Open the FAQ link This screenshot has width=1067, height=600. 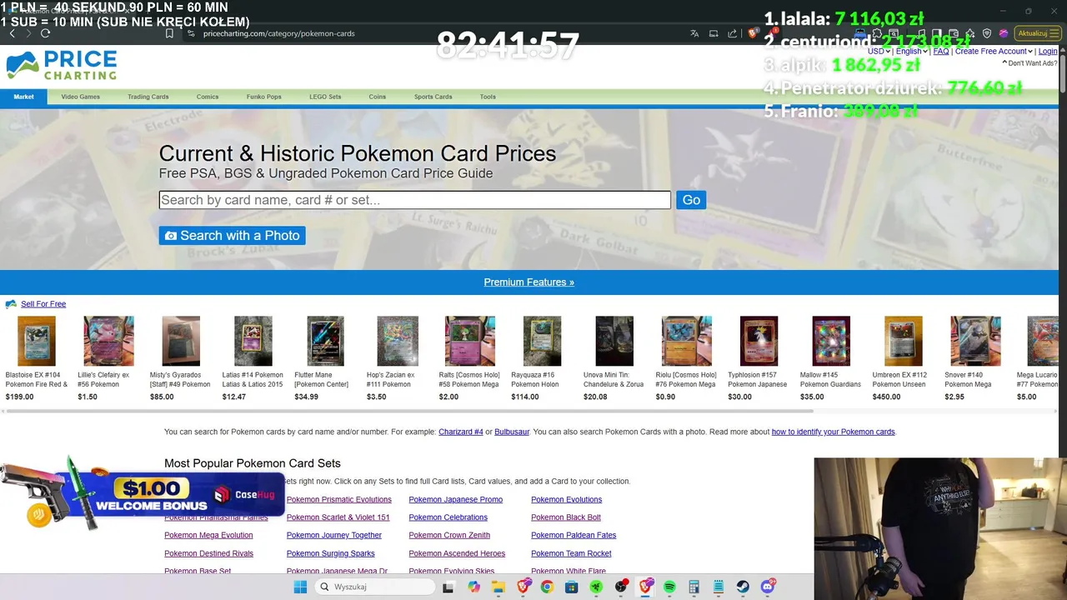[941, 52]
